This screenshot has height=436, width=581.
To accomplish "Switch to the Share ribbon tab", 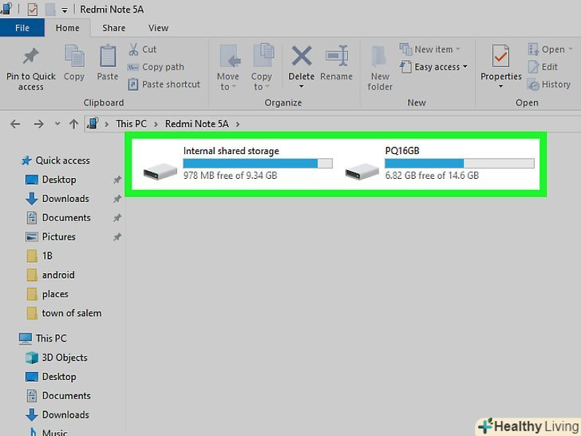I will point(114,28).
